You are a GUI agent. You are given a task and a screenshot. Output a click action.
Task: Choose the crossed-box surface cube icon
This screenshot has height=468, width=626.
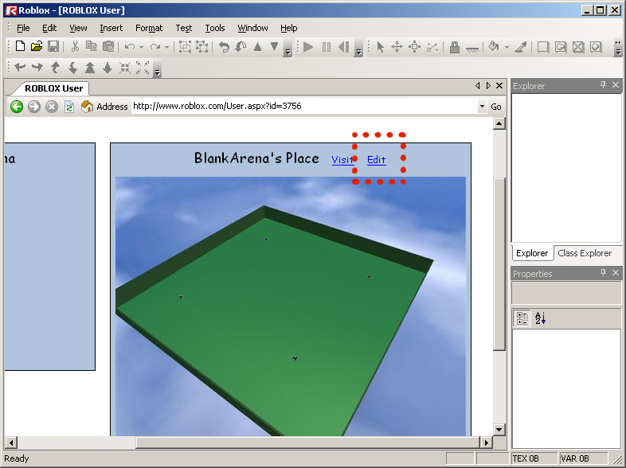click(578, 47)
